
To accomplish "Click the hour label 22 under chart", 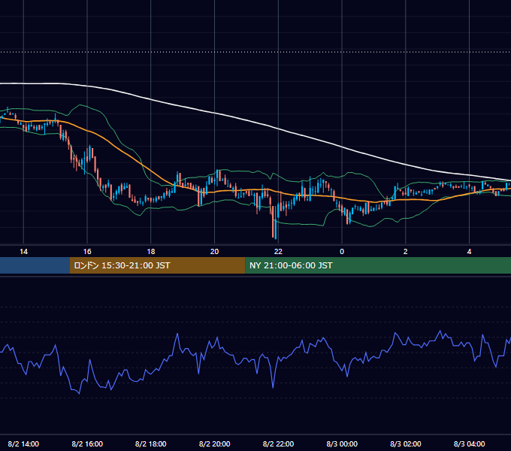I will point(278,252).
